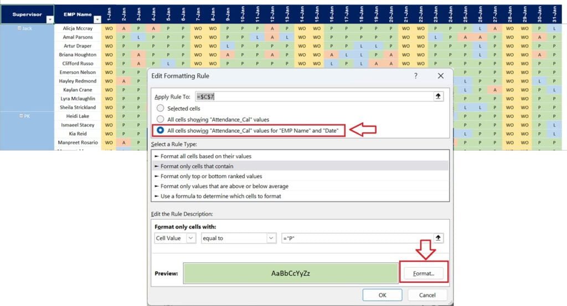Click the 22-Jan column header
The width and height of the screenshot is (567, 306).
[421, 14]
